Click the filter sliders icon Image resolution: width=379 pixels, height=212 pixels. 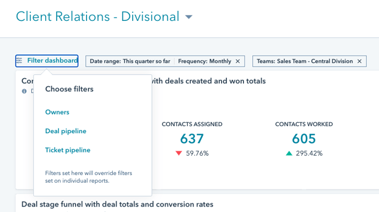tap(19, 61)
